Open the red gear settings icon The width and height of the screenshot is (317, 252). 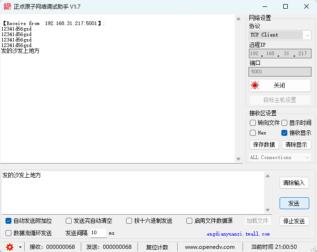tap(10, 247)
